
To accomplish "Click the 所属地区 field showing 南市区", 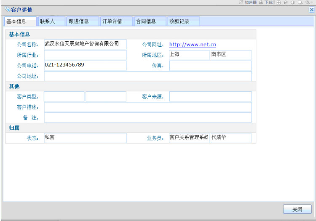I will [x=231, y=55].
